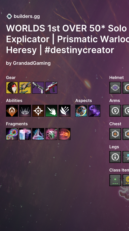Select the first orange diamond ability icon
129x231 pixels.
click(x=12, y=111)
